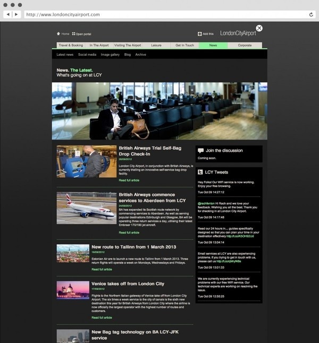Select the highlighted News tab
This screenshot has height=343, width=319.
click(x=213, y=45)
